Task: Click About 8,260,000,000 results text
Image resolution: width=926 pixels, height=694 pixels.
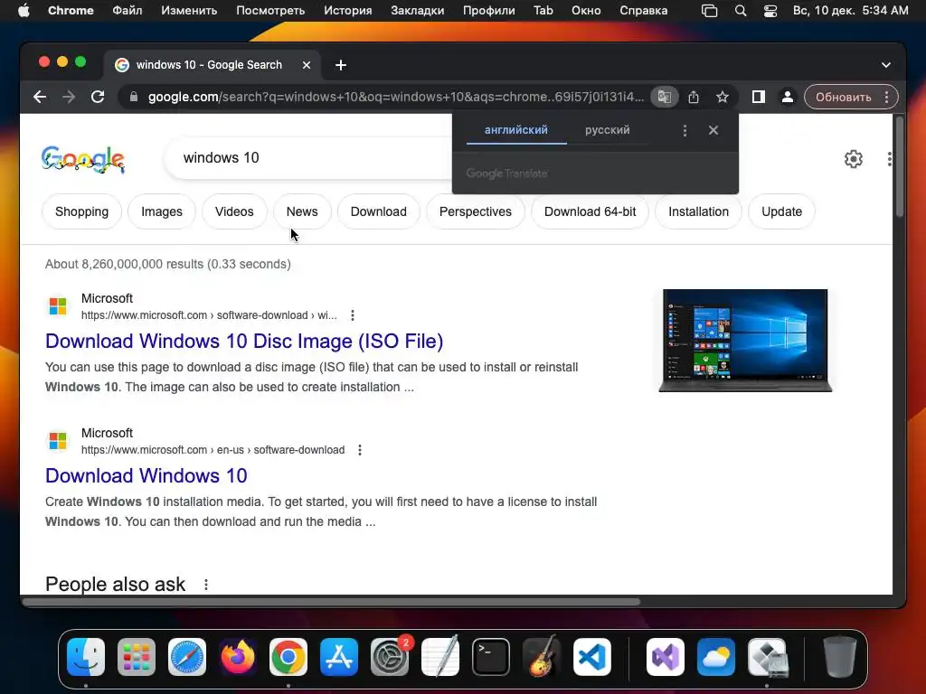Action: pyautogui.click(x=167, y=264)
